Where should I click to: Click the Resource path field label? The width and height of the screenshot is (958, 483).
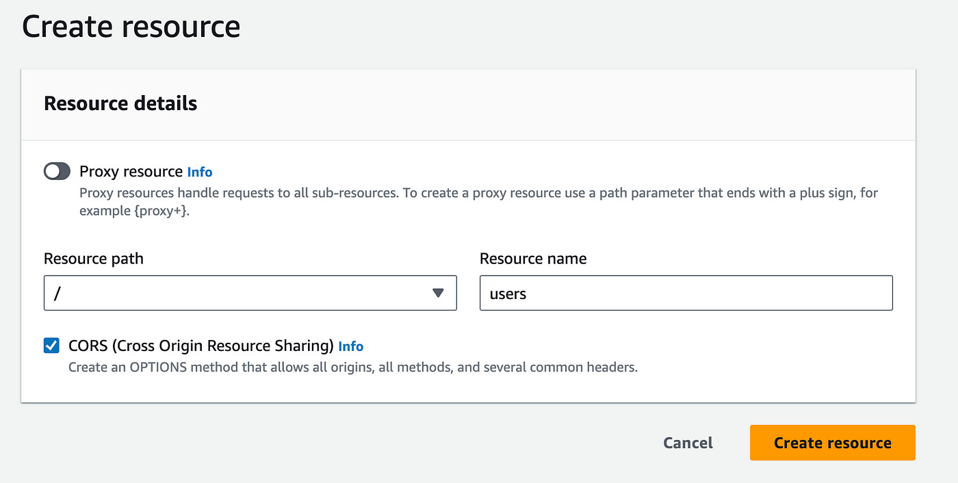pos(94,259)
